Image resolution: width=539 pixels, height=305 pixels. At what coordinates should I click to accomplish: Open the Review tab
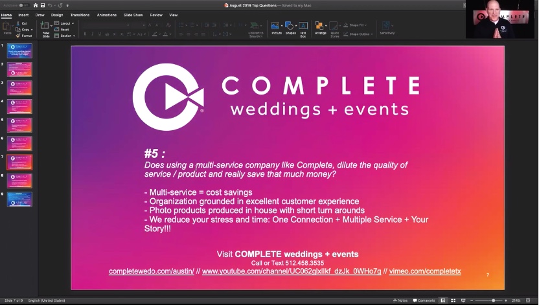156,15
